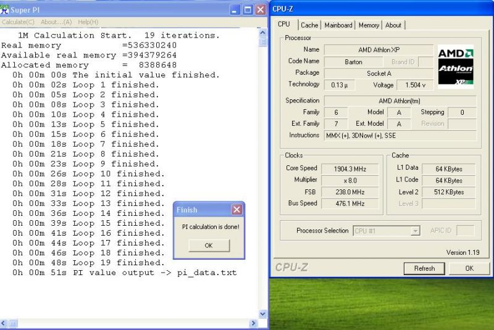
Task: Click the Available real memory =394379264 line
Action: click(89, 56)
